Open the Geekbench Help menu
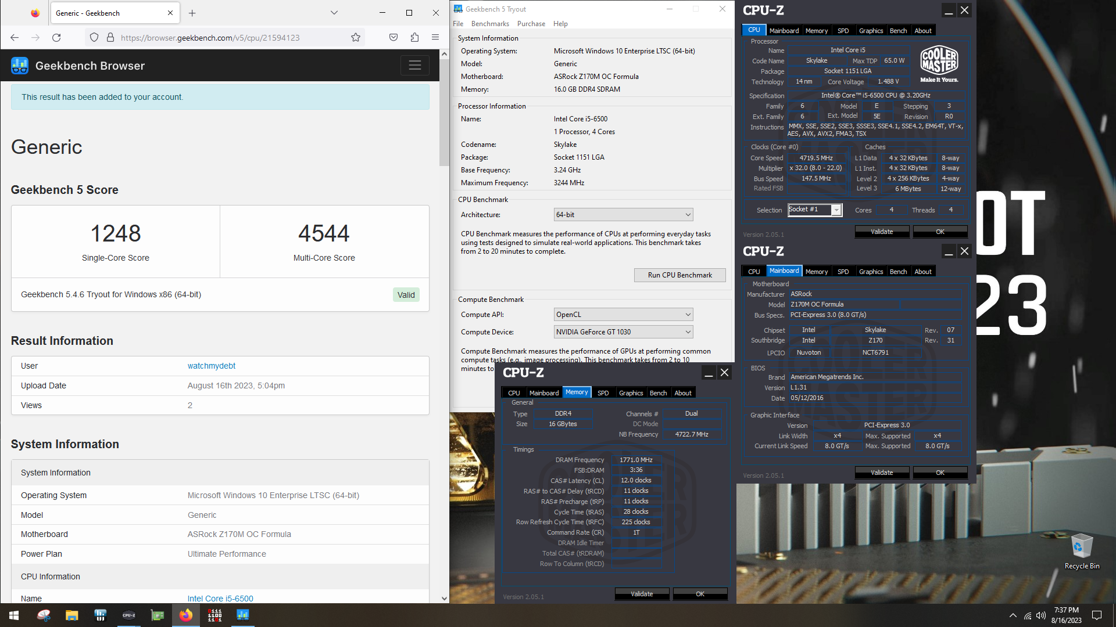1116x627 pixels. point(560,24)
